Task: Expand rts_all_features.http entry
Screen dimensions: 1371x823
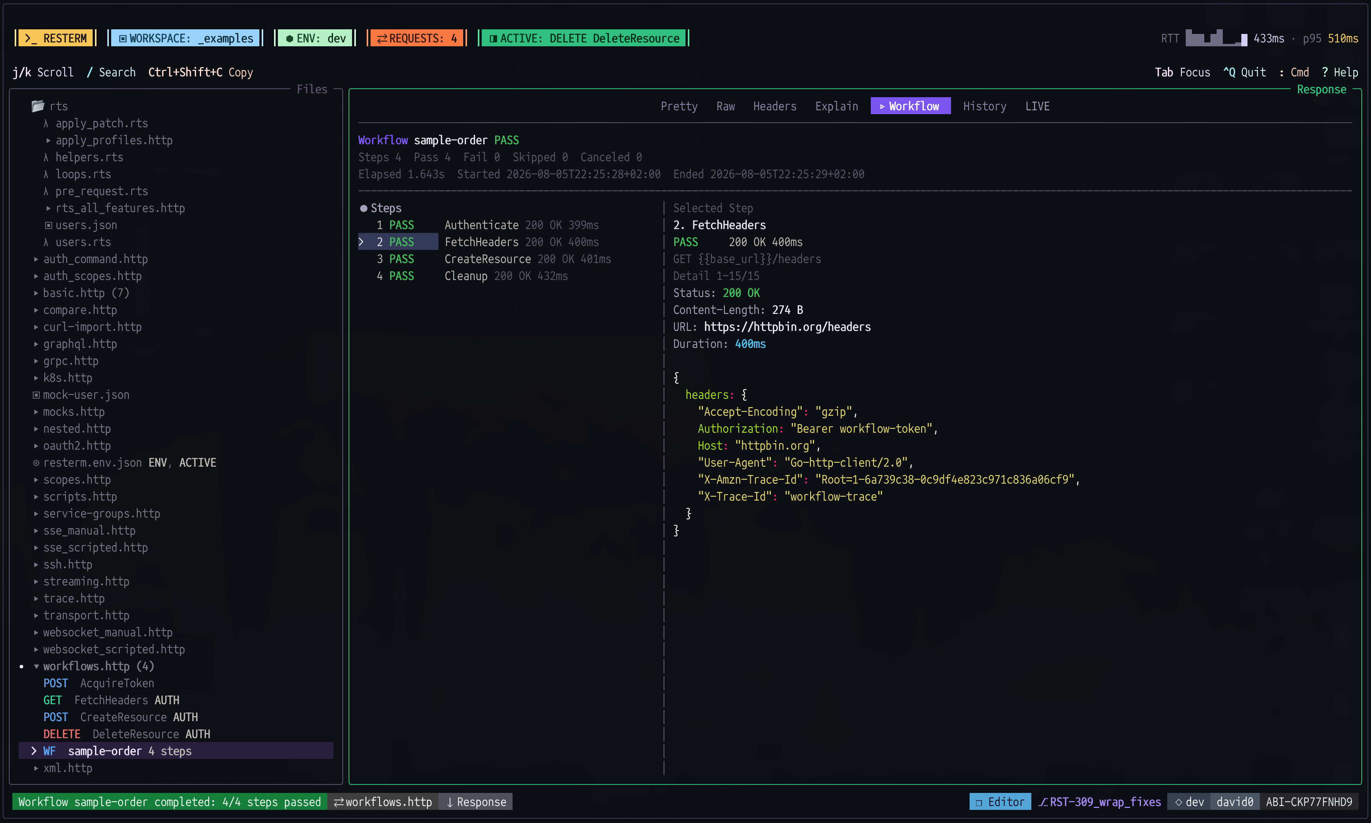Action: 48,208
